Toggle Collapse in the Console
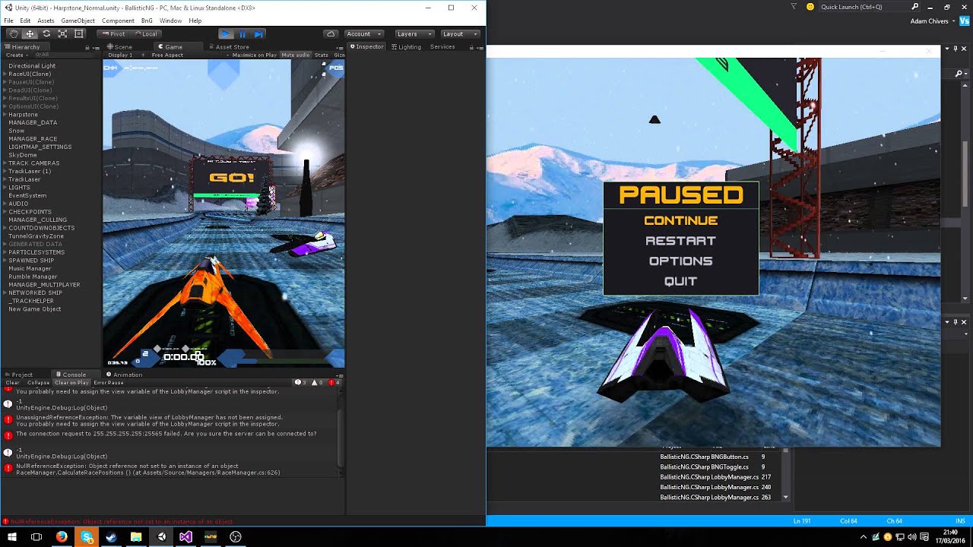This screenshot has width=973, height=547. pyautogui.click(x=38, y=382)
